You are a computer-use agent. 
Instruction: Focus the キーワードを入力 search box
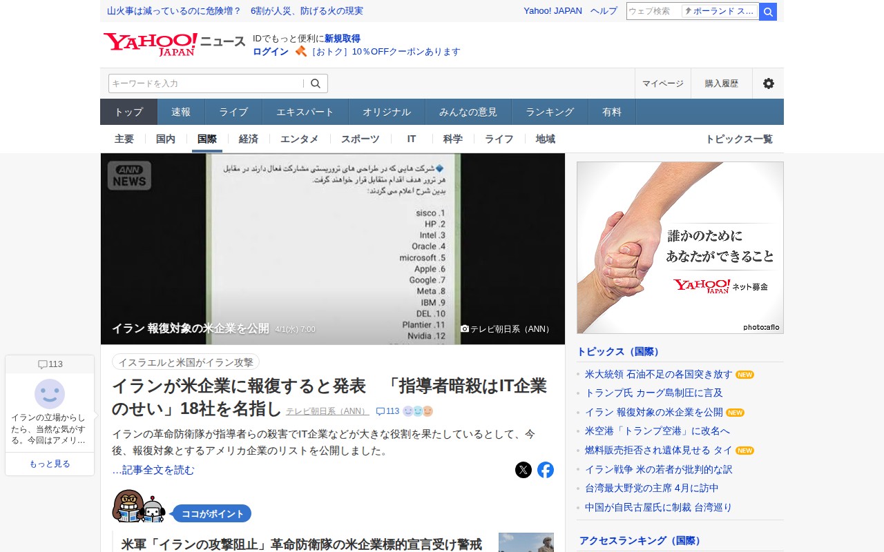tap(206, 83)
